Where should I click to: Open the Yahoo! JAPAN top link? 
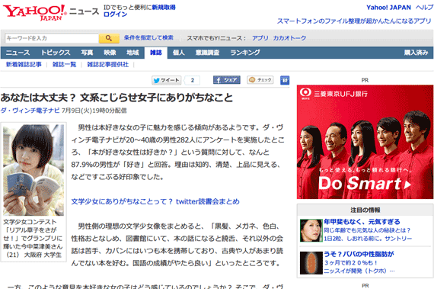pos(388,8)
